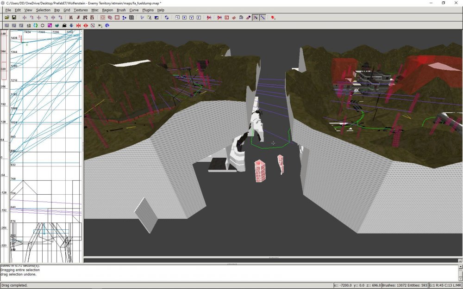This screenshot has width=463, height=289.
Task: Open the Curve menu
Action: [134, 10]
